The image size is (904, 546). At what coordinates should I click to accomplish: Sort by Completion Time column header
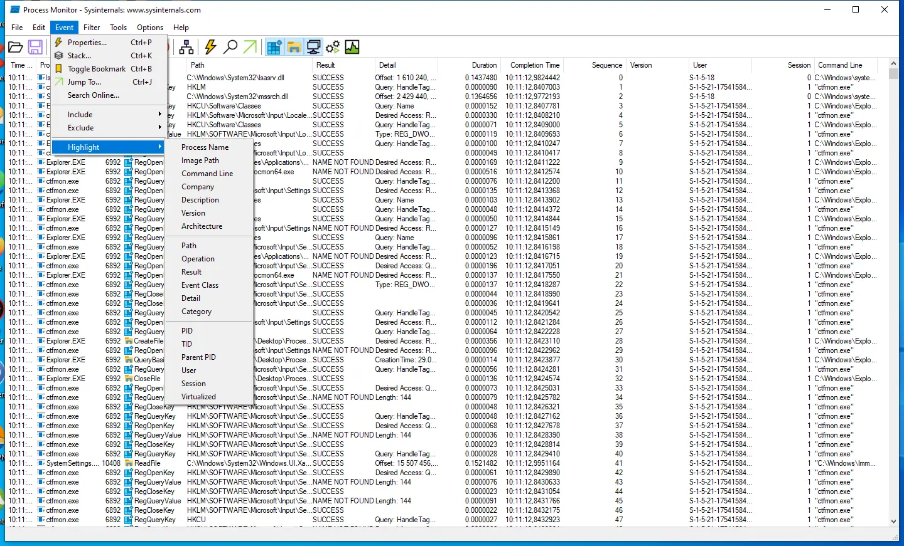[x=532, y=65]
